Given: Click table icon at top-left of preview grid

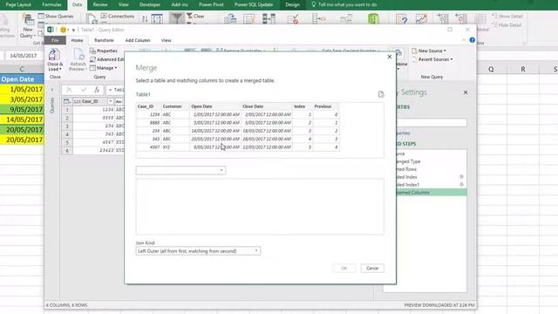Looking at the screenshot, I should click(66, 101).
